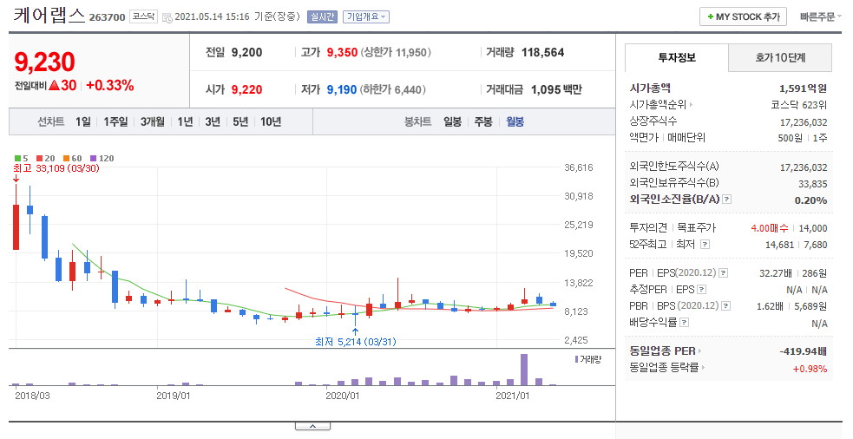Click the 케어랩스 stock name
The width and height of the screenshot is (853, 439).
point(49,16)
